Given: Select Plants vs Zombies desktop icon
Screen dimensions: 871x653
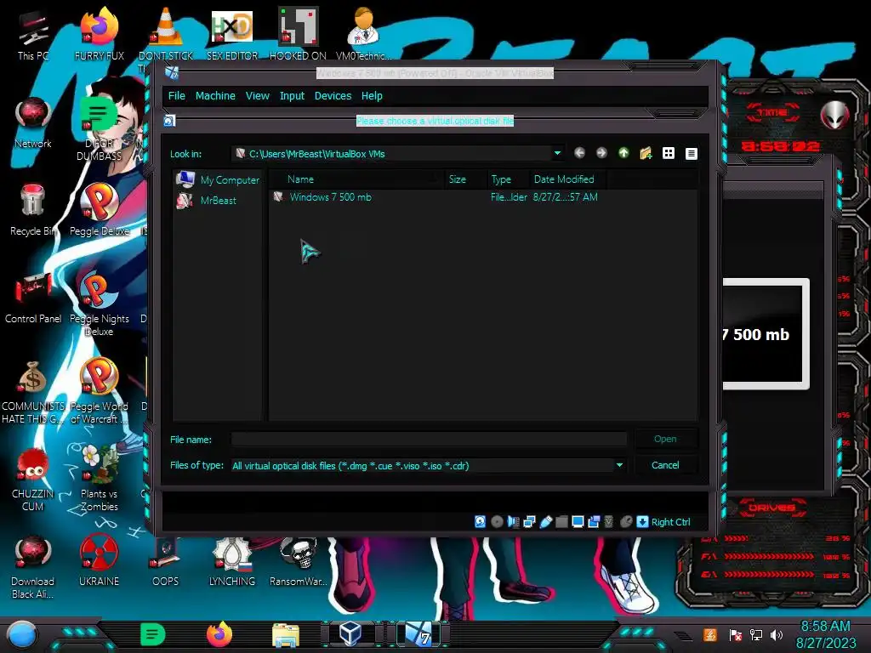Looking at the screenshot, I should (100, 478).
